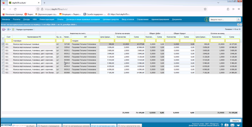252x127 pixels.
Task: Open the Инвентаризация menu
Action: pyautogui.click(x=47, y=19)
